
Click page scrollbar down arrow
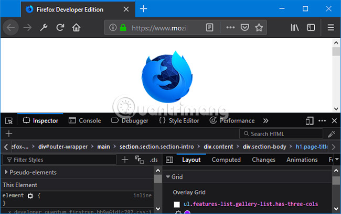pos(336,109)
